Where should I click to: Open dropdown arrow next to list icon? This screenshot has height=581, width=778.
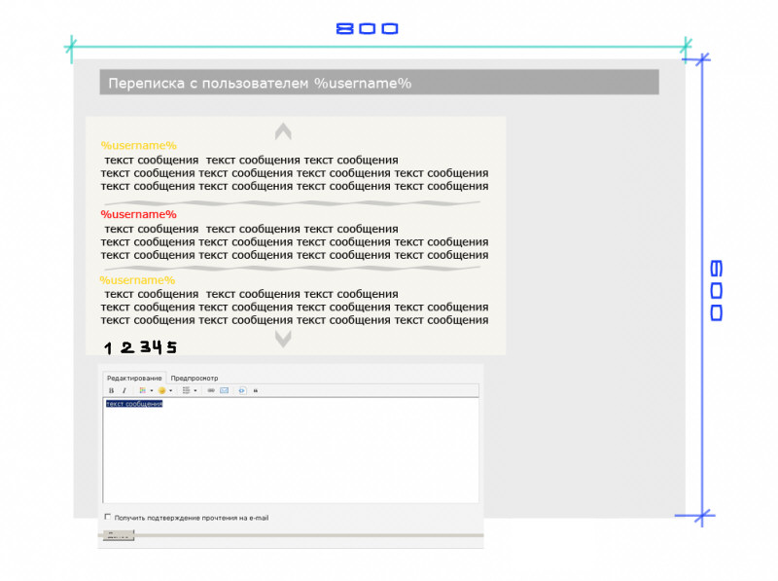tap(195, 390)
